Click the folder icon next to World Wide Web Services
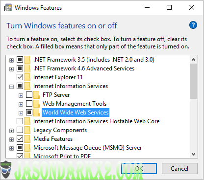The image size is (204, 180). (x=36, y=112)
